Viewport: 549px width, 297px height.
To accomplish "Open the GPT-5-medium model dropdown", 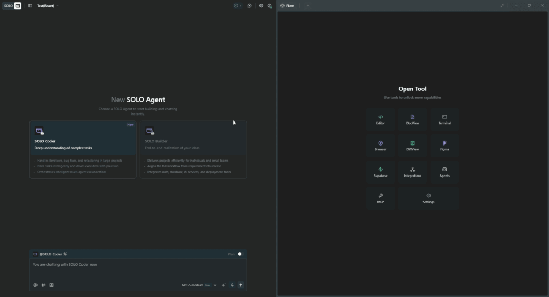I will (199, 285).
